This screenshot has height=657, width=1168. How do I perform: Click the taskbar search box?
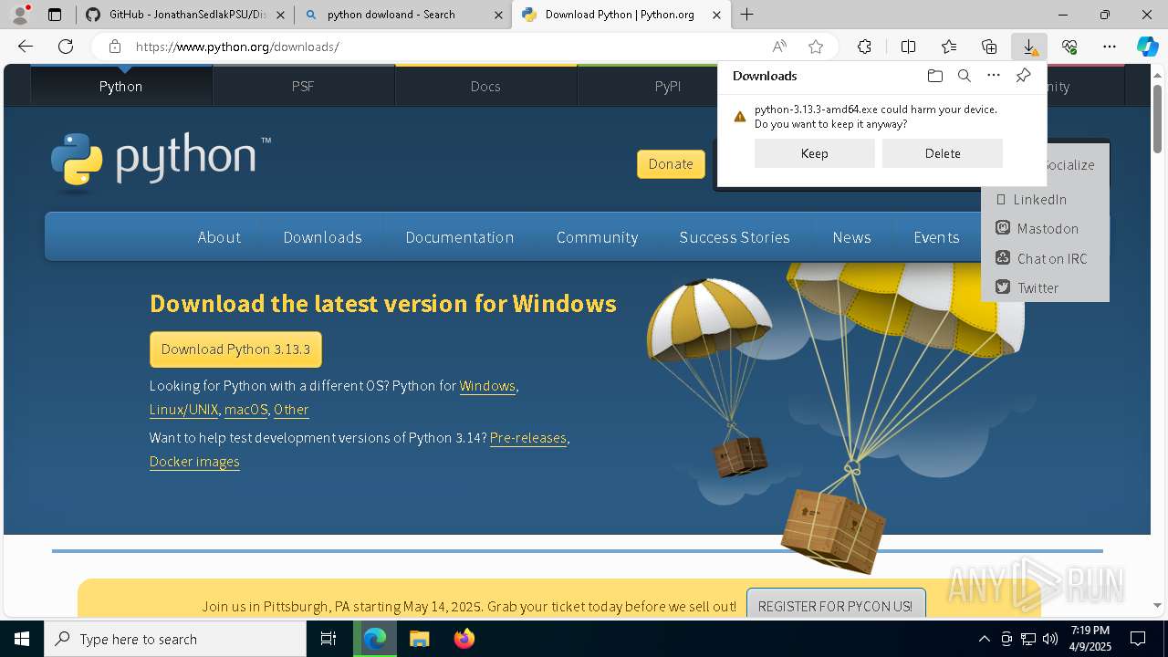(175, 639)
